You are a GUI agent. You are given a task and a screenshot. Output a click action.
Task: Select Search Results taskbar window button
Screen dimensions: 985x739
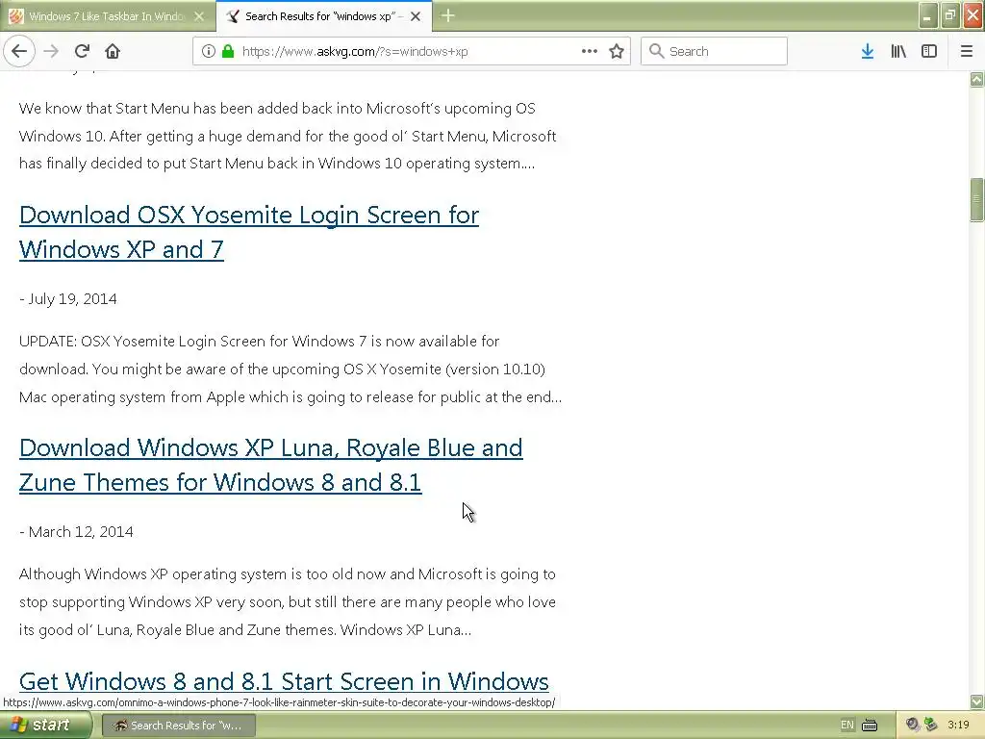(x=178, y=726)
